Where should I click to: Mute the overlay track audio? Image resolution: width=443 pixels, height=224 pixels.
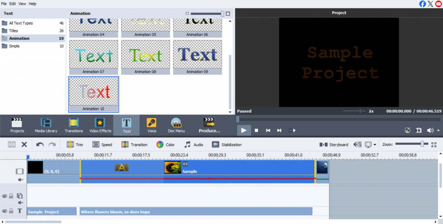point(21,202)
